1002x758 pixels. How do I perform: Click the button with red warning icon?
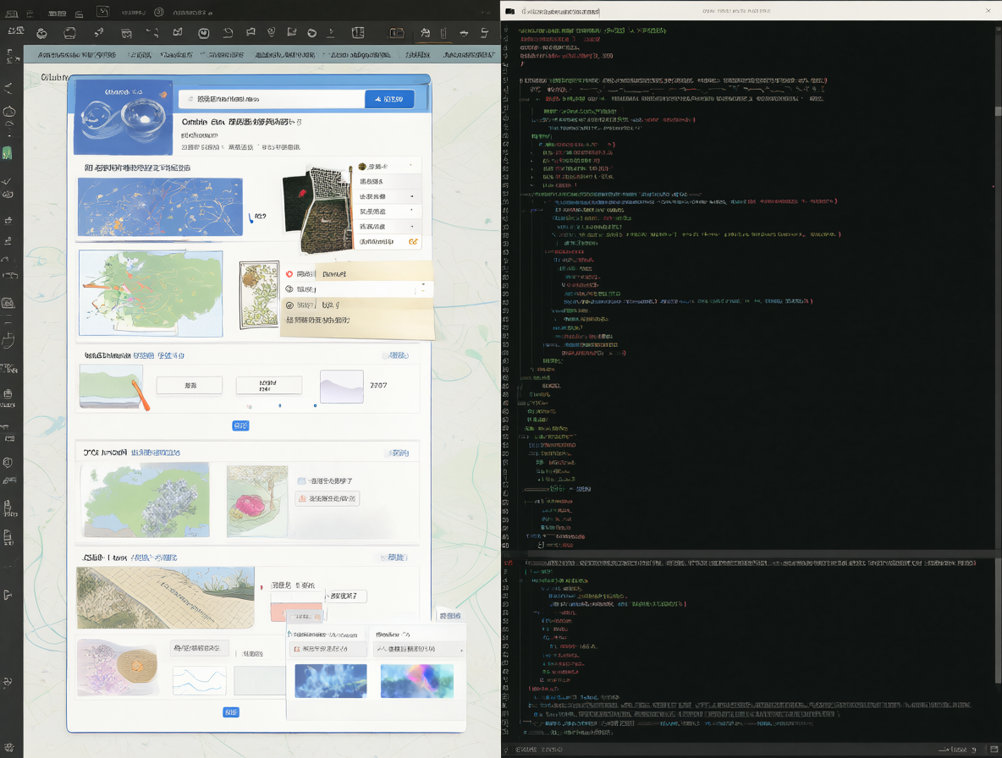[328, 498]
